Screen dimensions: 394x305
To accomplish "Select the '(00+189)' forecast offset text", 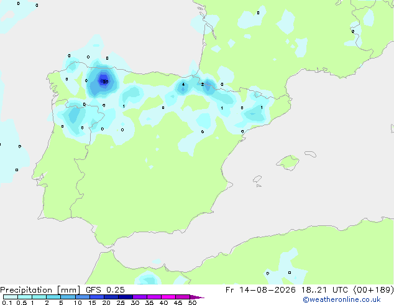I will click(373, 290).
